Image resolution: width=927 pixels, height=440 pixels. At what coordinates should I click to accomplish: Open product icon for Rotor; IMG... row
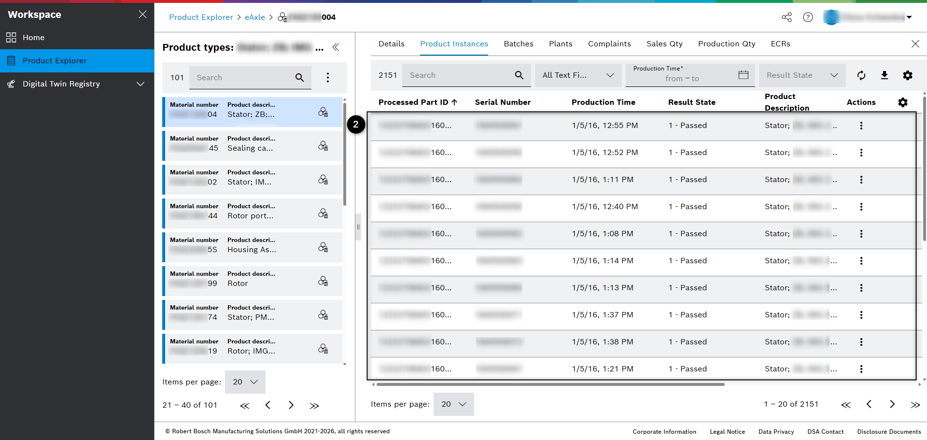click(323, 349)
